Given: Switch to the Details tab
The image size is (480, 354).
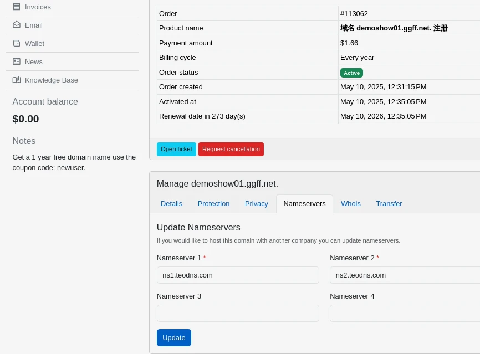Looking at the screenshot, I should pos(171,204).
